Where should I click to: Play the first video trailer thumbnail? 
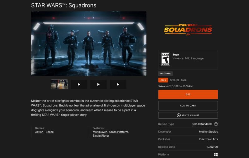79,84
